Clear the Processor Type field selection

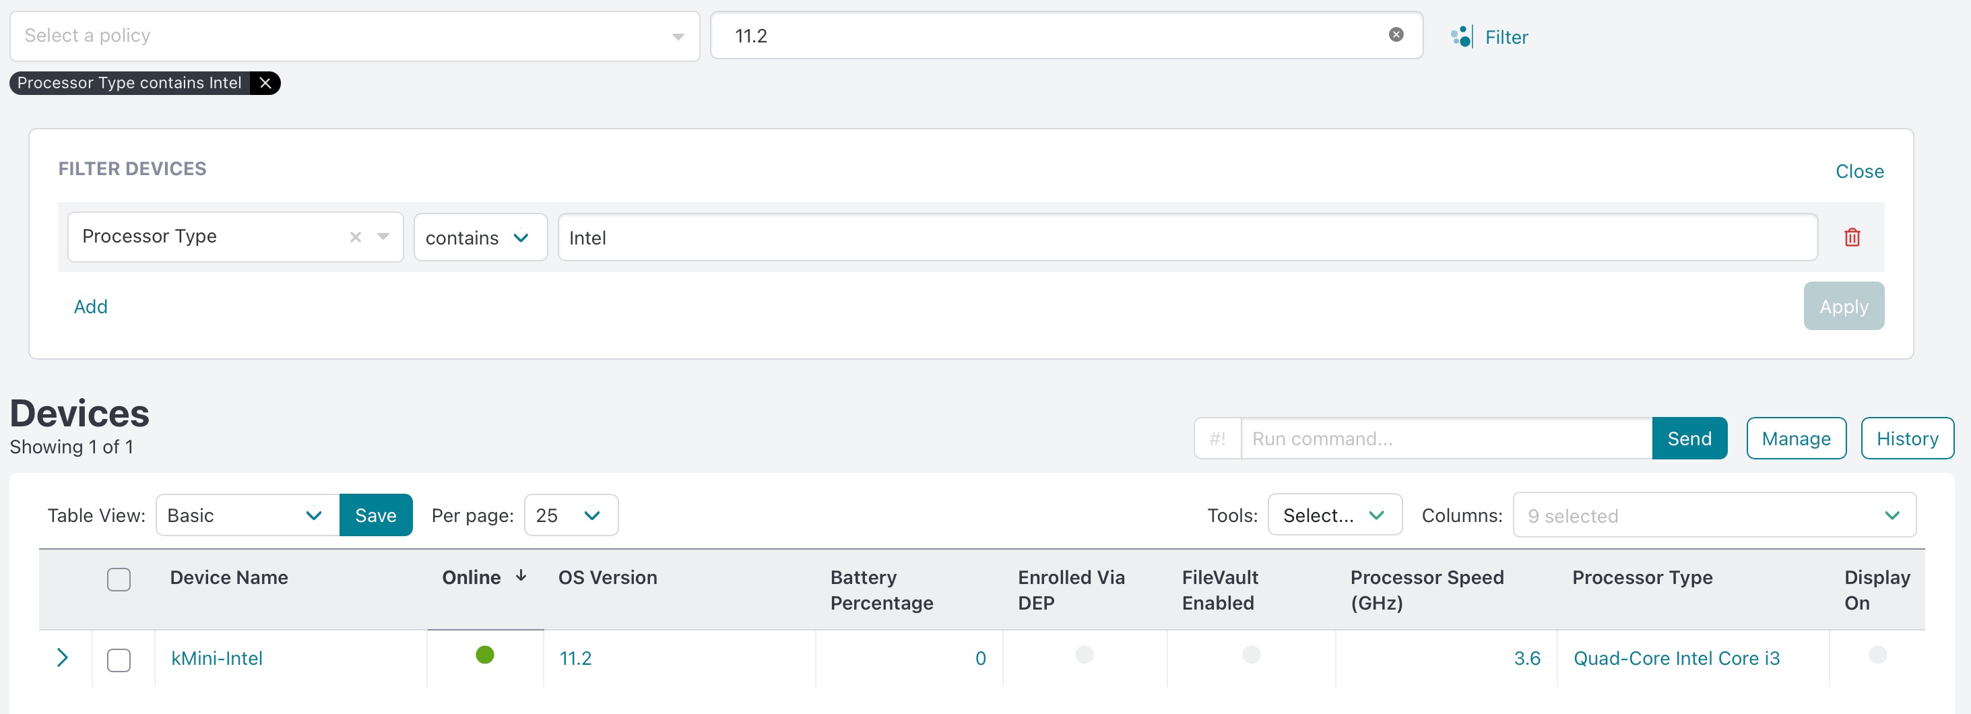(x=355, y=237)
